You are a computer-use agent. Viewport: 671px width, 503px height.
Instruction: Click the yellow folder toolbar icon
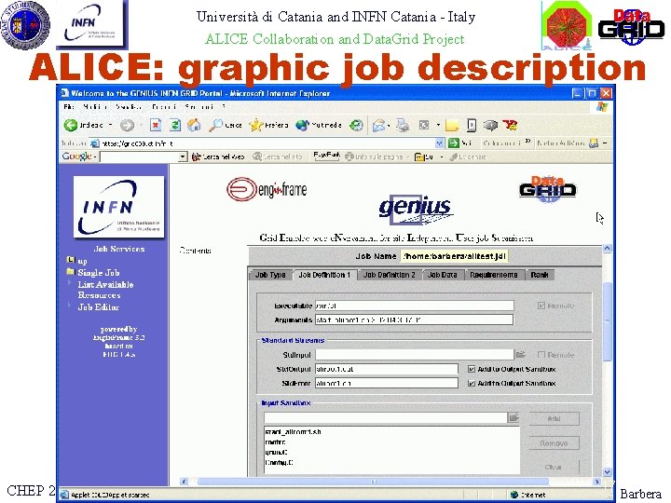(452, 126)
